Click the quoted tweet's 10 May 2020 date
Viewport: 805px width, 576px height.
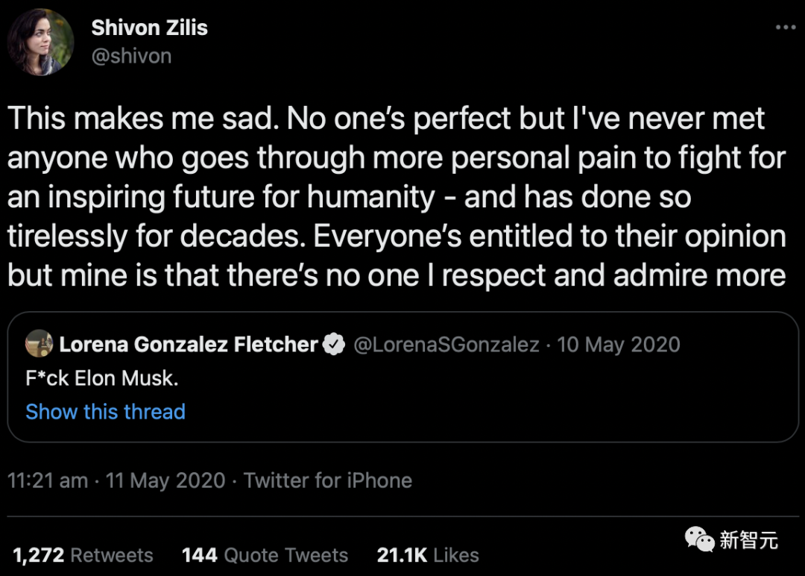(x=619, y=344)
